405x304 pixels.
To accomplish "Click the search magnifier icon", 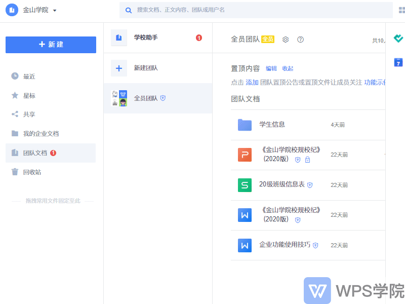I will 129,10.
